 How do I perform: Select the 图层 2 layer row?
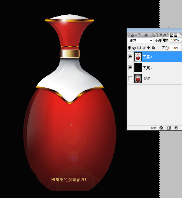click(162, 68)
